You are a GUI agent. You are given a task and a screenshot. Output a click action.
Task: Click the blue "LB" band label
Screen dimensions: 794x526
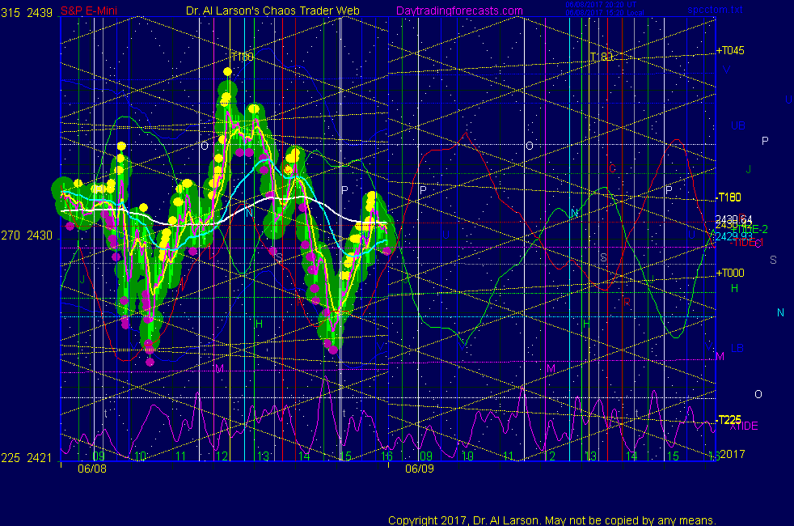pos(737,348)
